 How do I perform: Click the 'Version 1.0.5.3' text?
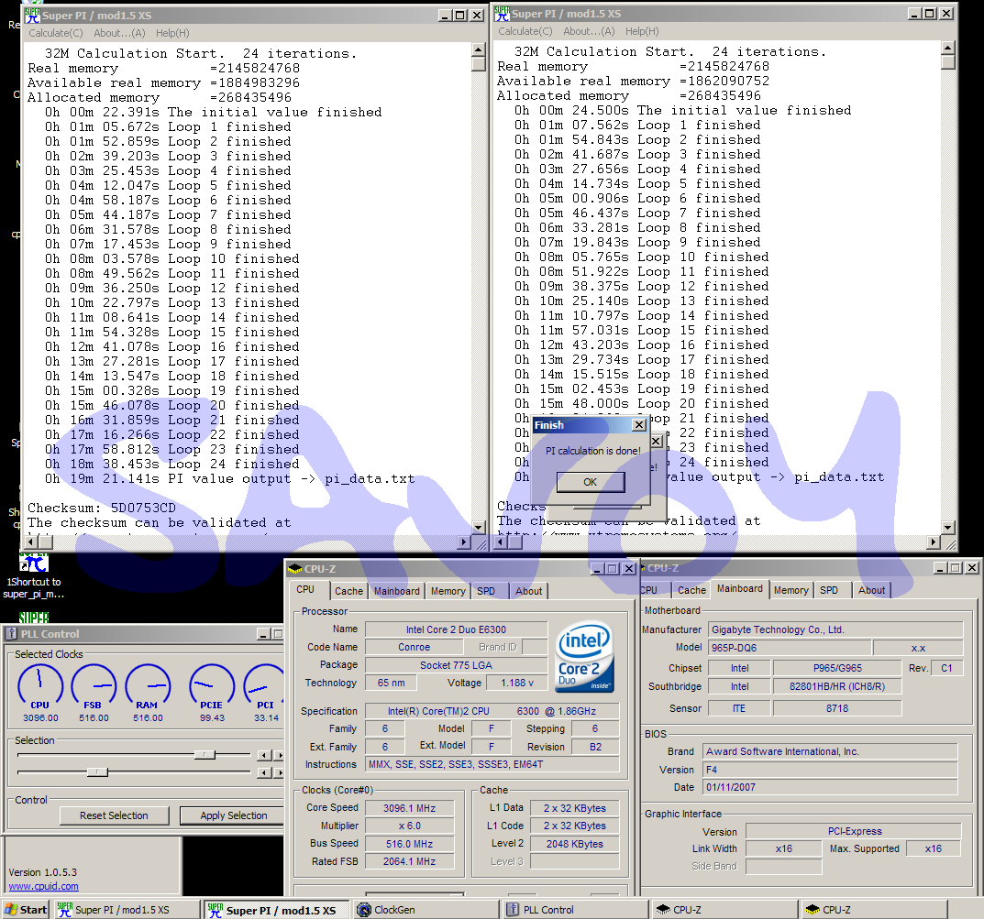43,872
